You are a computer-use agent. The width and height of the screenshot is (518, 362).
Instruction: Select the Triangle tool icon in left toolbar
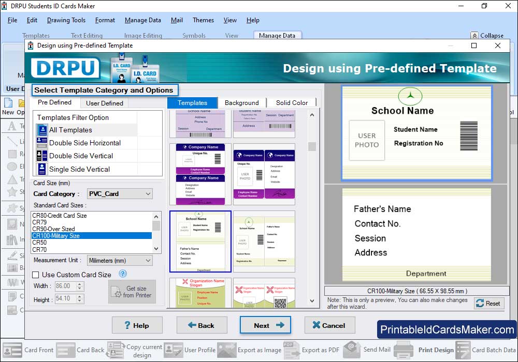[x=12, y=179]
